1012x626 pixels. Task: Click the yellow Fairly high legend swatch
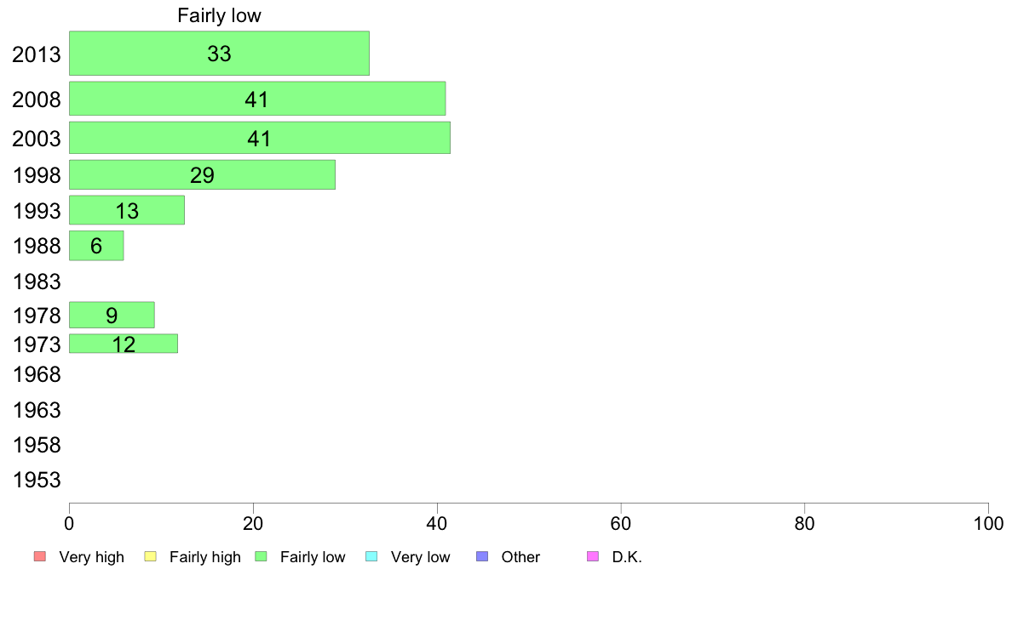pos(151,556)
